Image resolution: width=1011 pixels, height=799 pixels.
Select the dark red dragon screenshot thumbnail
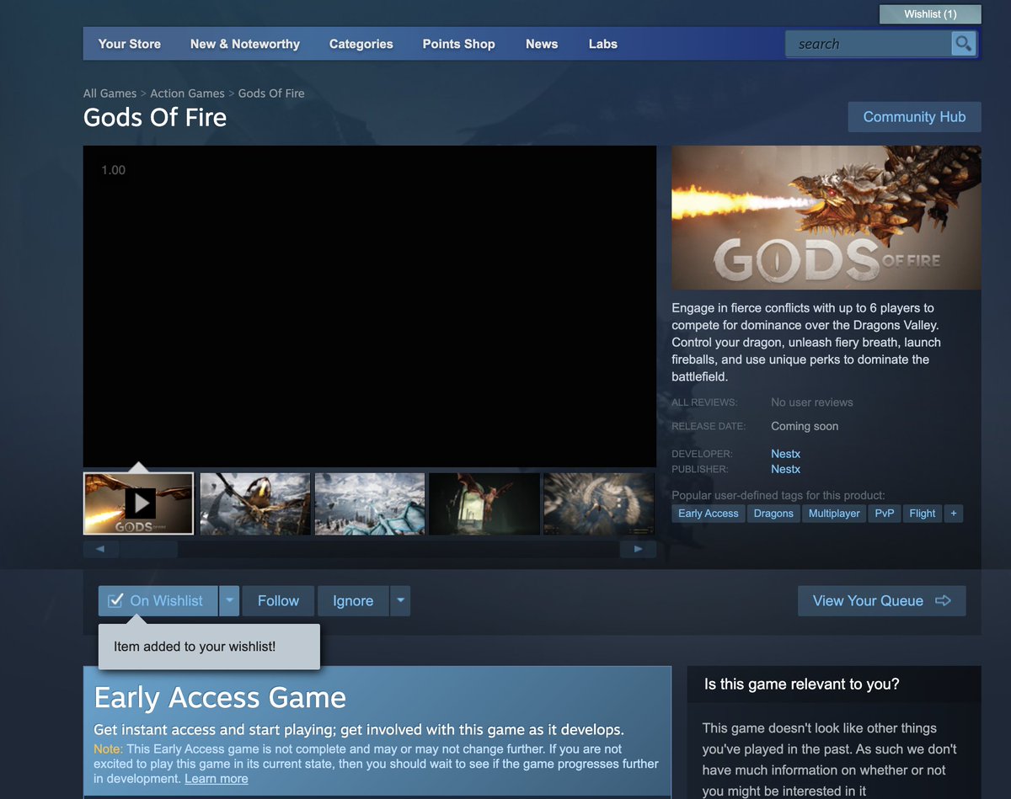484,503
